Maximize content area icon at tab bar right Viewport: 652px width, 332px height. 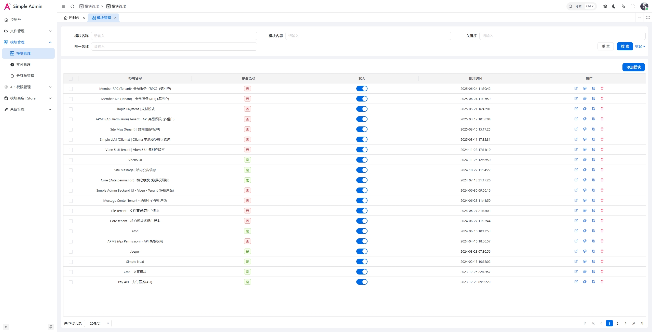(x=648, y=18)
